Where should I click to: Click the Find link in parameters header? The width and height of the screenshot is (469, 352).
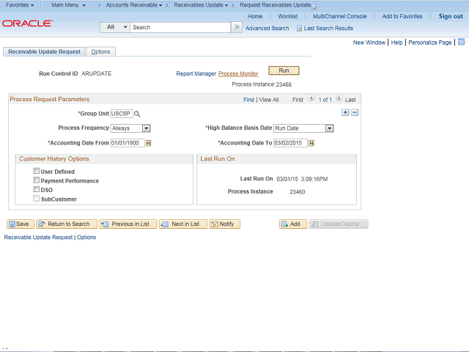(x=248, y=100)
